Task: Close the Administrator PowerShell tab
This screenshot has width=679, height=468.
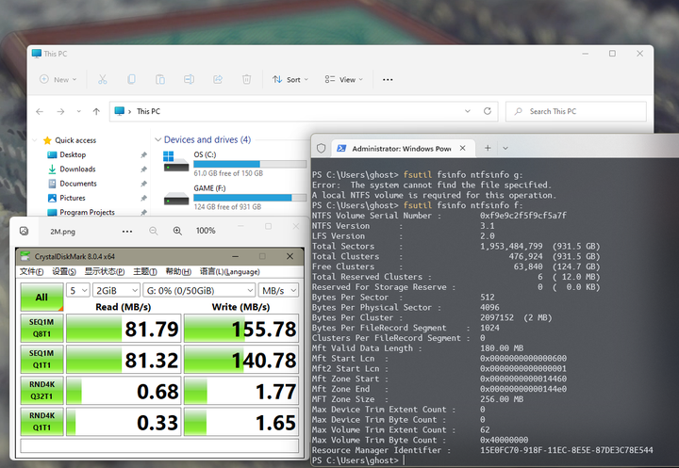Action: pyautogui.click(x=462, y=148)
